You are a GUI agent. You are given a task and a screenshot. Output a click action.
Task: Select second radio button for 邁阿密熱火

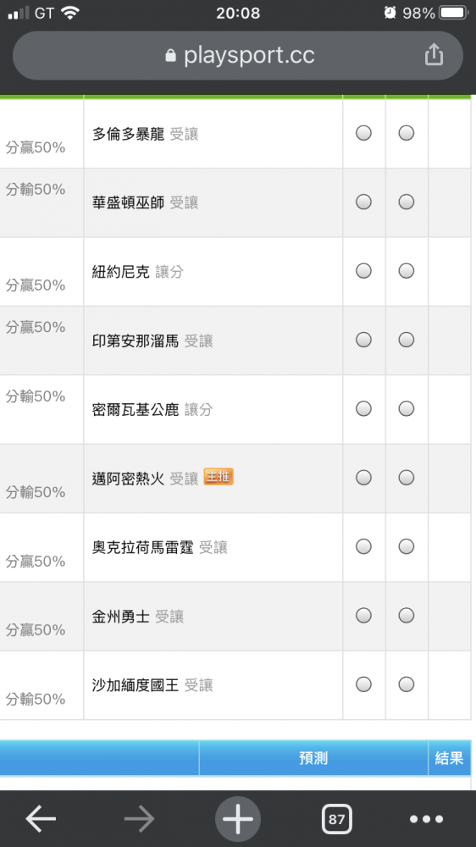(407, 478)
